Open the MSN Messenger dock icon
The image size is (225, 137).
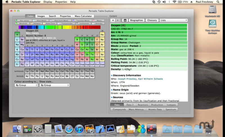[141, 129]
